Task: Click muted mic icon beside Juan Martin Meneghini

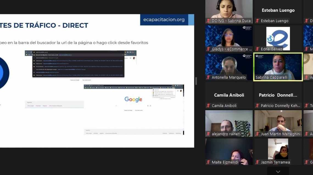Action: pyautogui.click(x=257, y=134)
